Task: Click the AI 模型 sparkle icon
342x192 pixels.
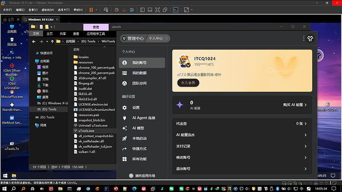Action: pos(124,128)
